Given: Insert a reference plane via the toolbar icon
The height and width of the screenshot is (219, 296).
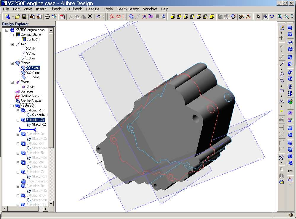Looking at the screenshot, I should click(131, 17).
